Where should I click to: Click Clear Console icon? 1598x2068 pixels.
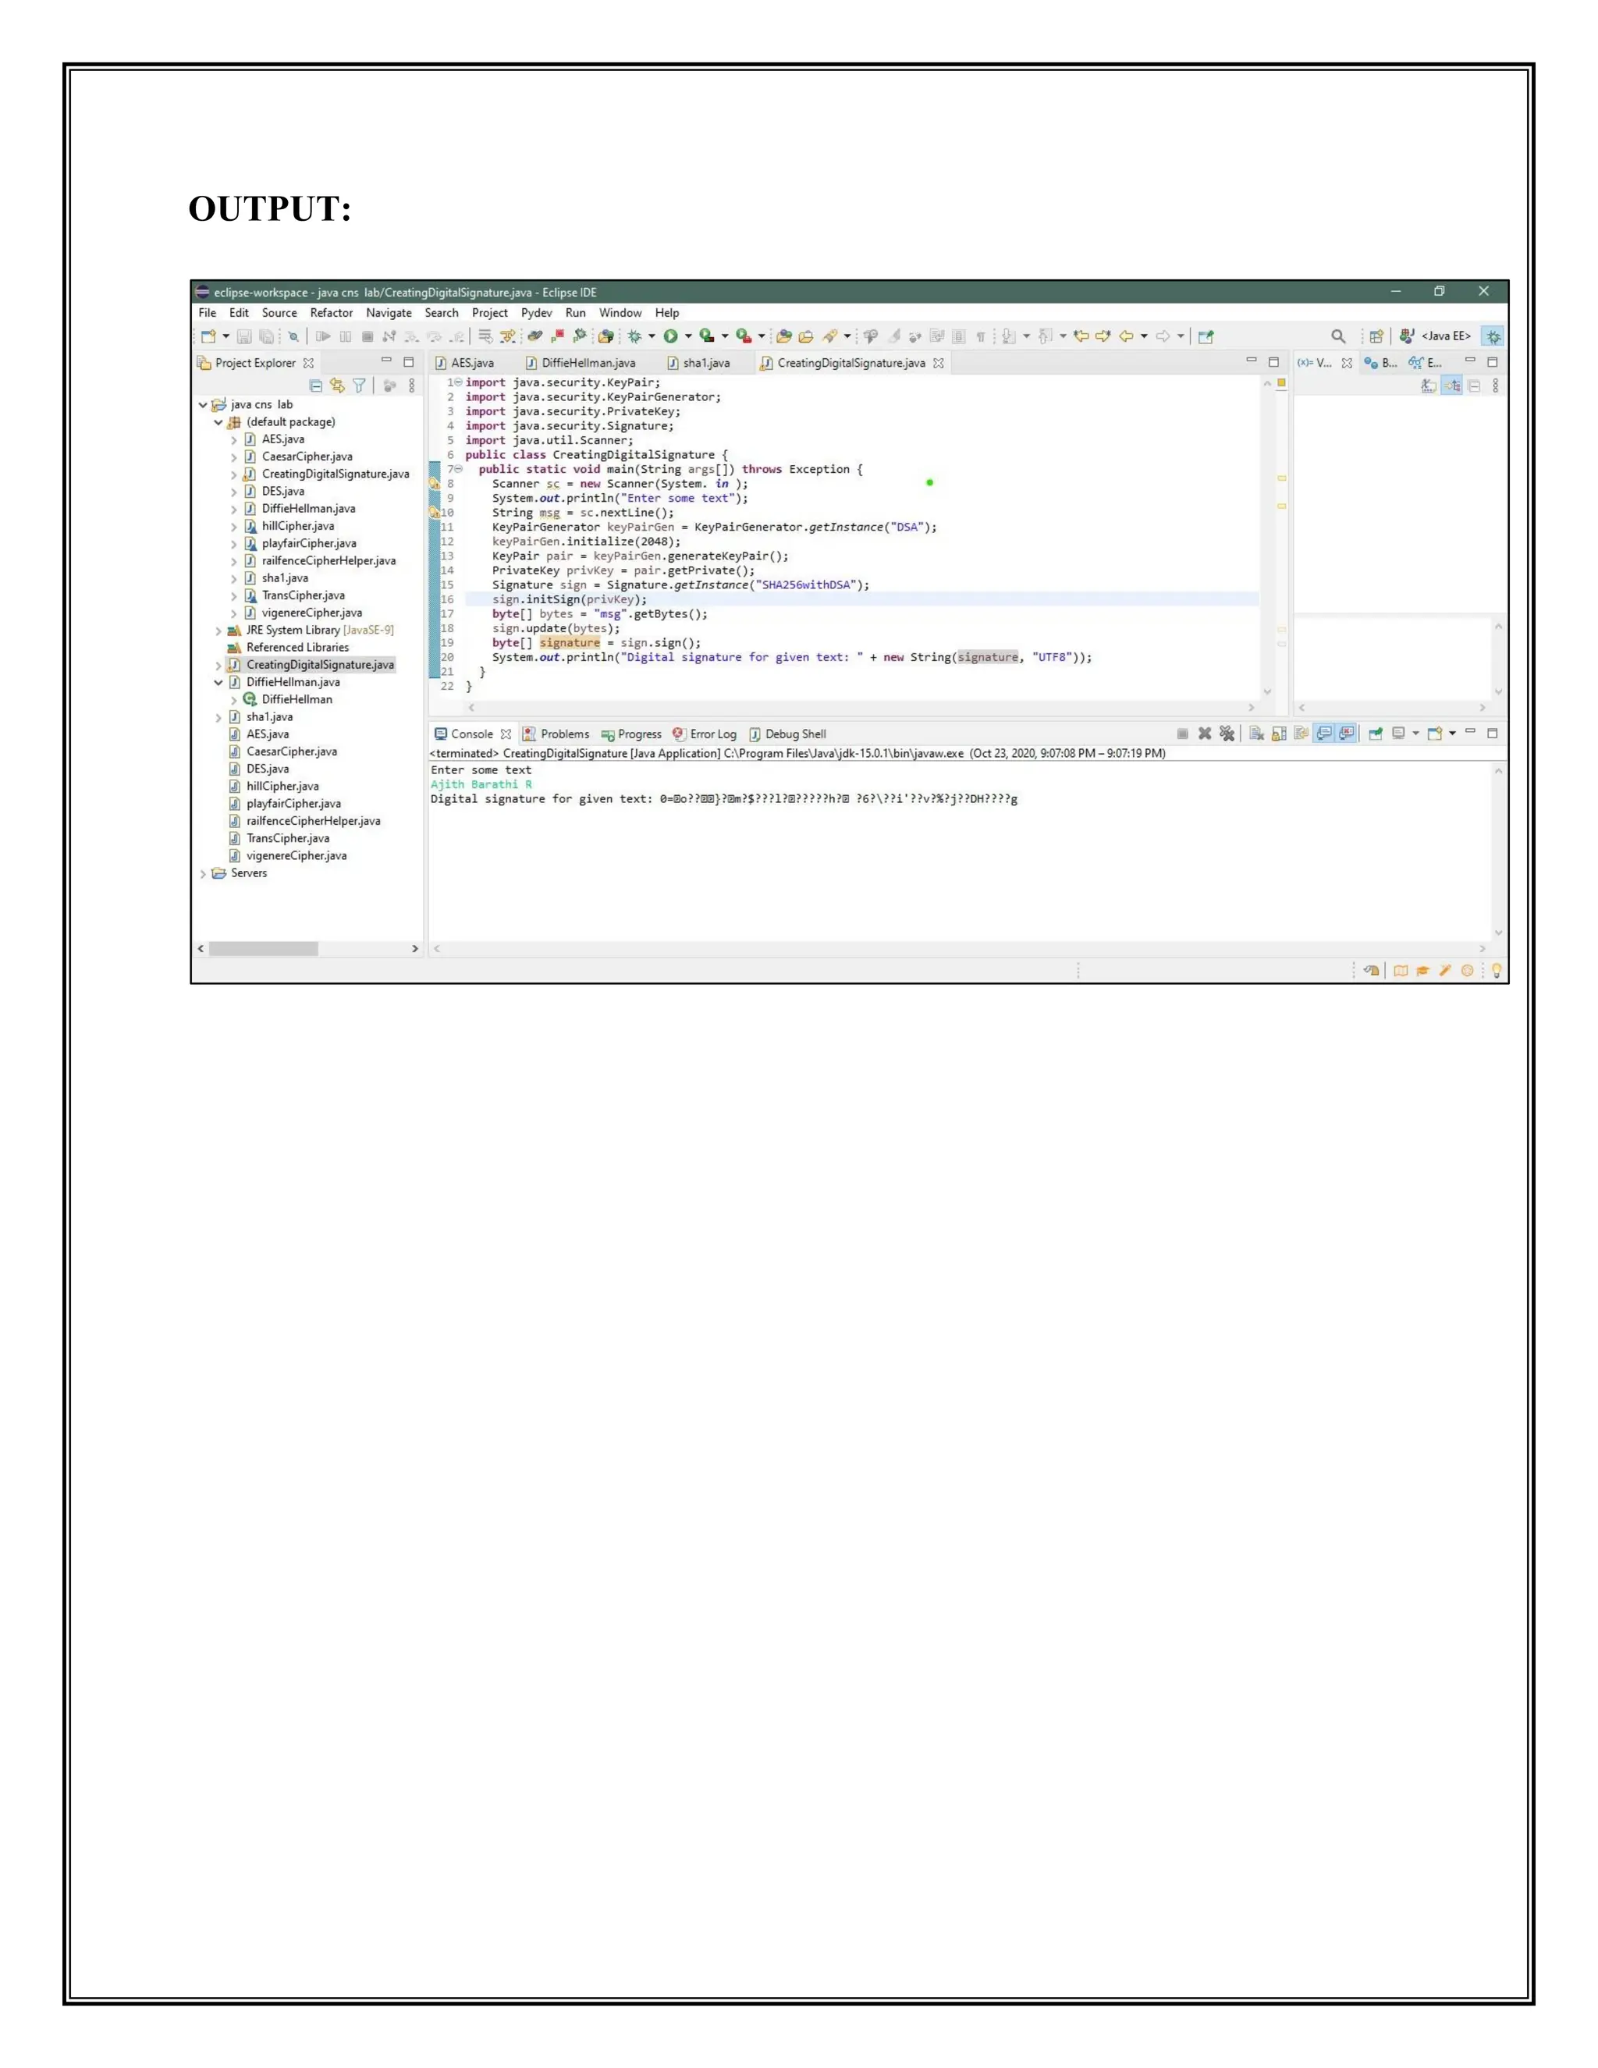(1256, 734)
